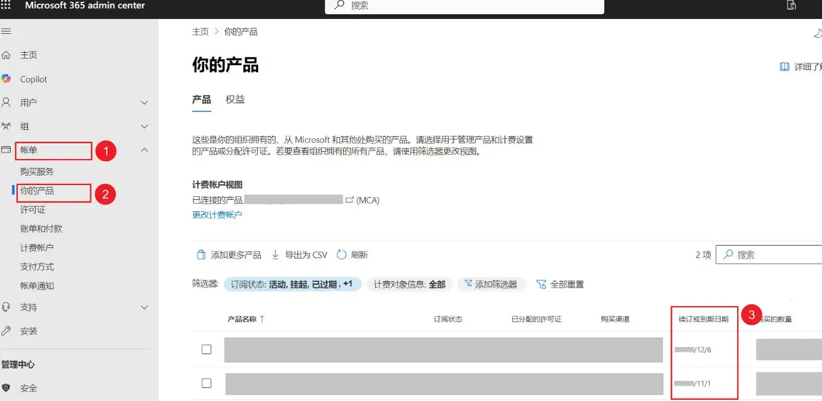Toggle the dark mode moon icon
The image size is (822, 401).
coord(818,34)
